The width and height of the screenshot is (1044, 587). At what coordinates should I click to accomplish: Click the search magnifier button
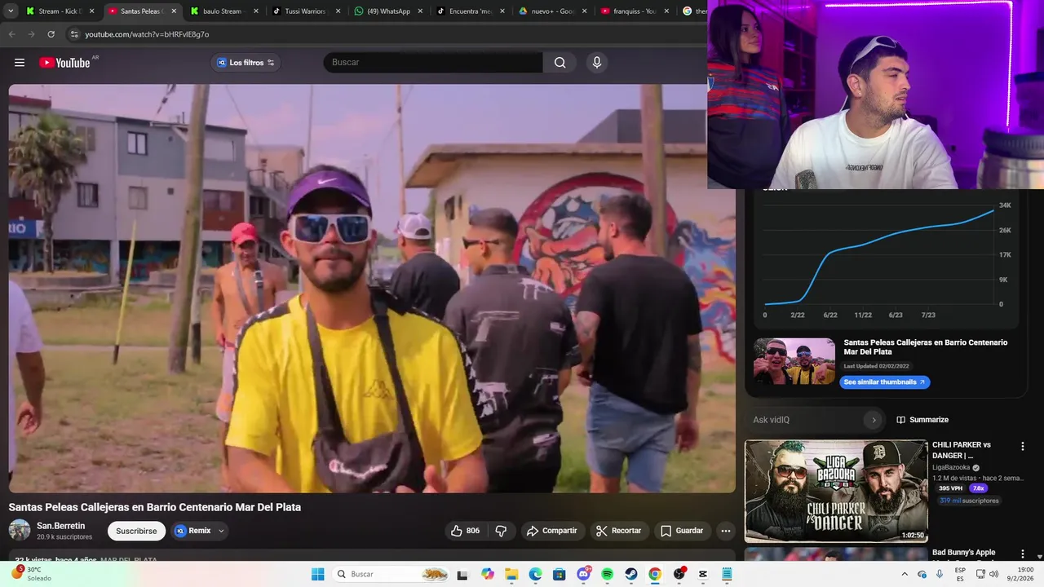tap(560, 63)
